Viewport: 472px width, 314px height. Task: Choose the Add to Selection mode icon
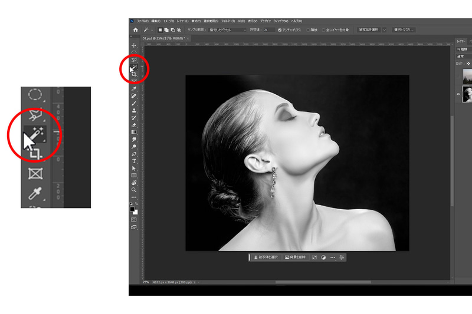[x=166, y=29]
